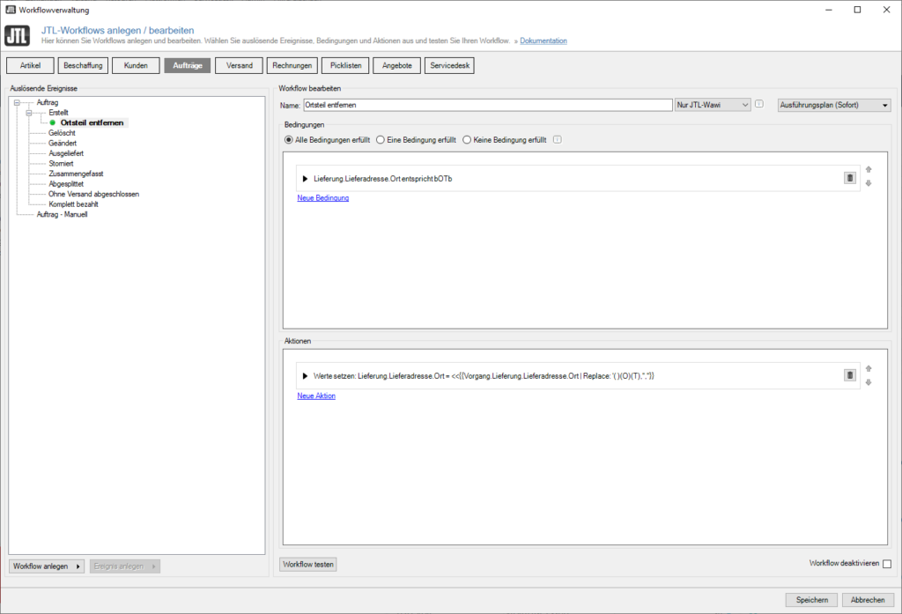Screen dimensions: 902x614
Task: Click the JTL logo in the header
Action: pyautogui.click(x=17, y=36)
